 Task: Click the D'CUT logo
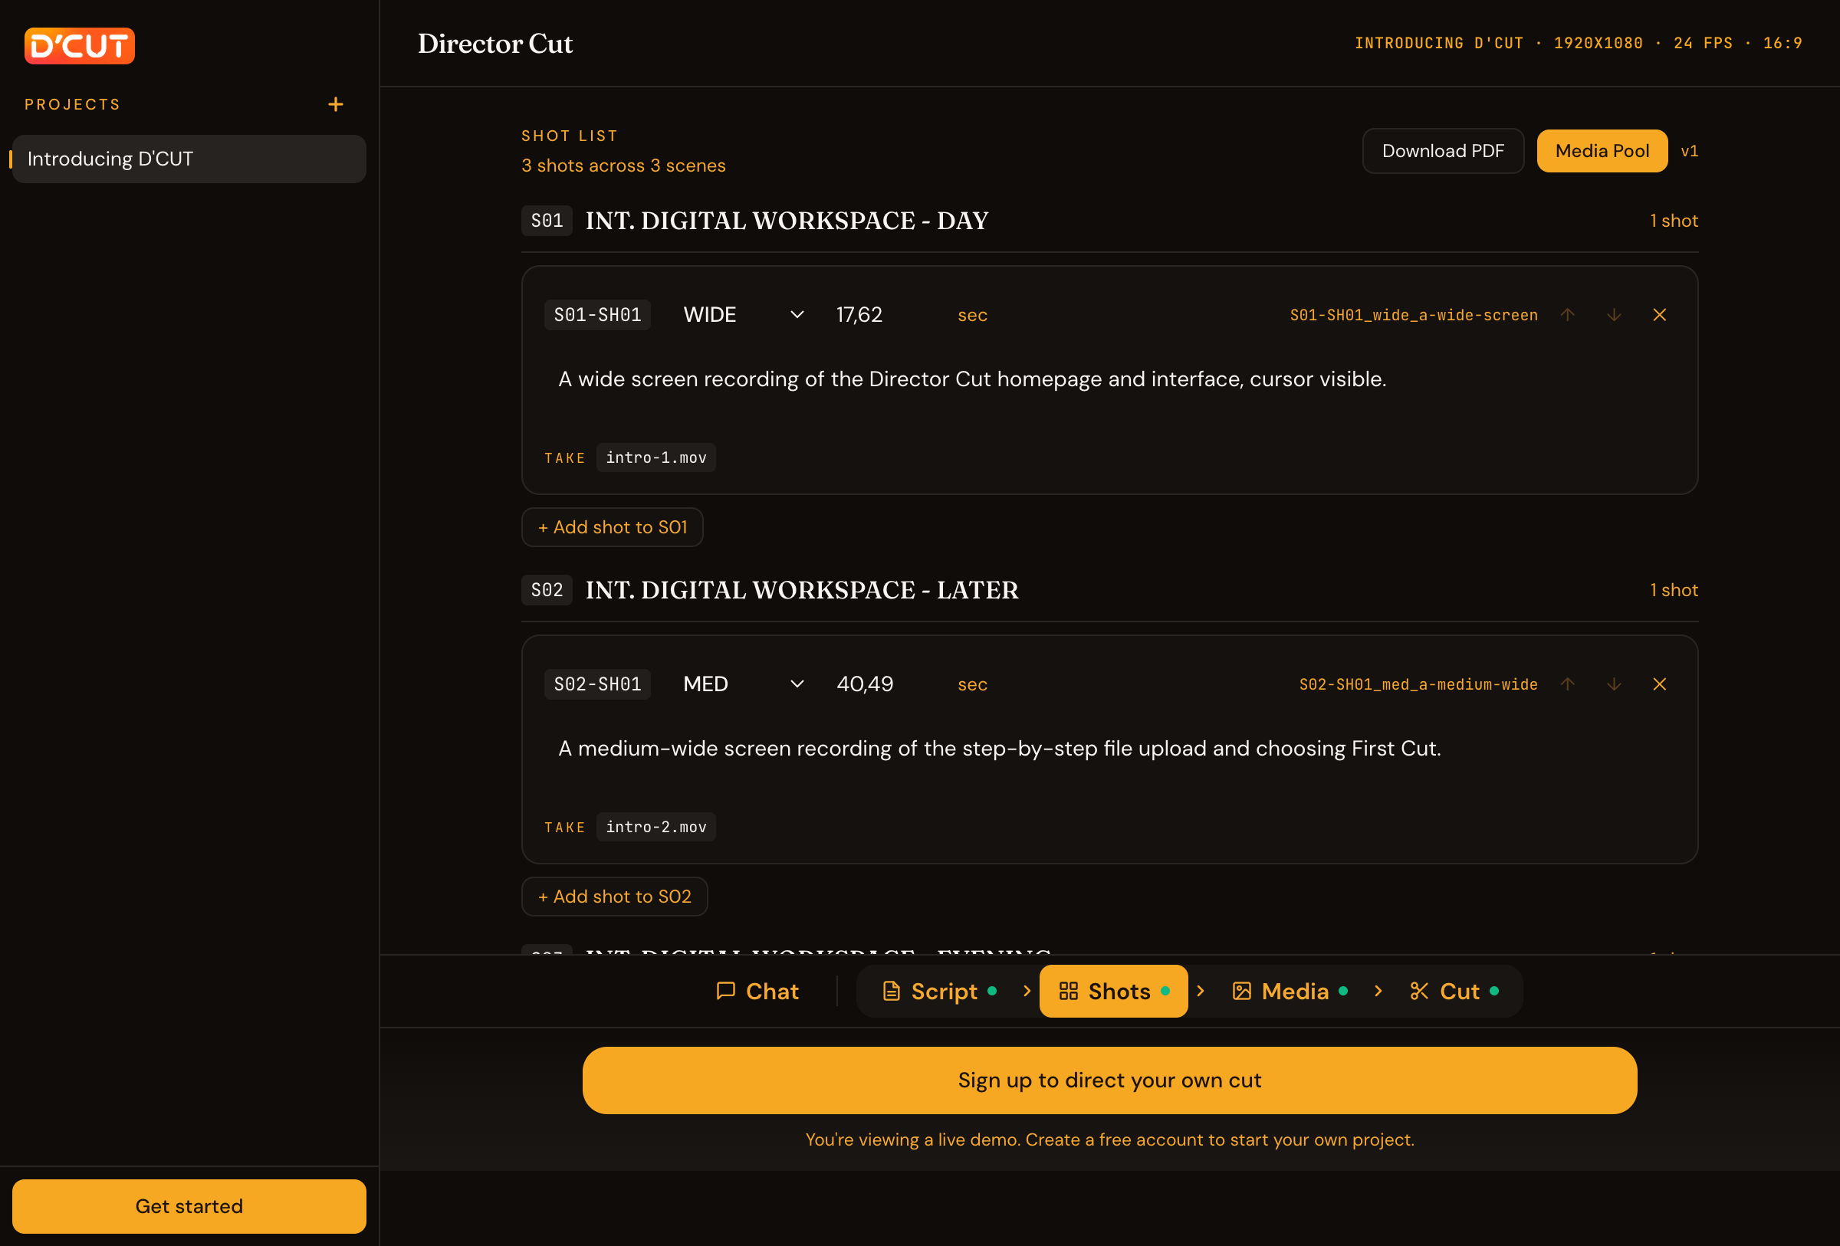coord(79,46)
